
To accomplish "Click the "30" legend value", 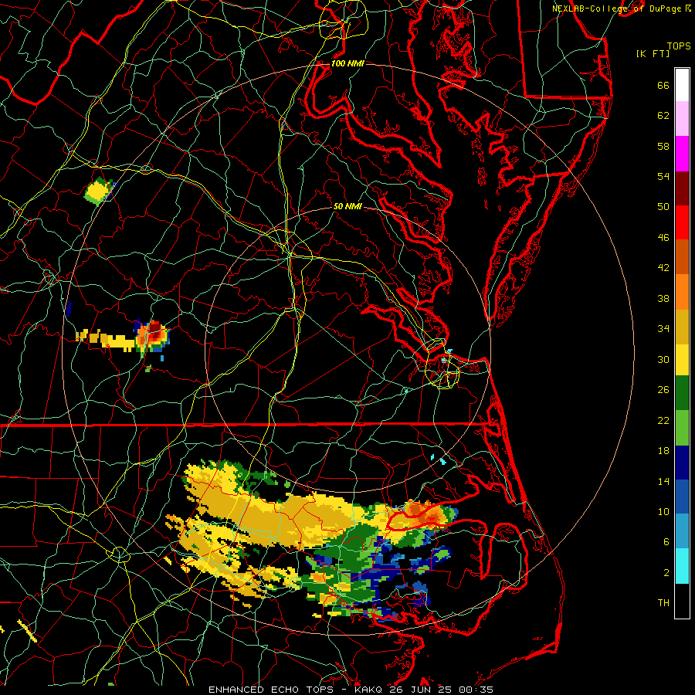I will 663,359.
